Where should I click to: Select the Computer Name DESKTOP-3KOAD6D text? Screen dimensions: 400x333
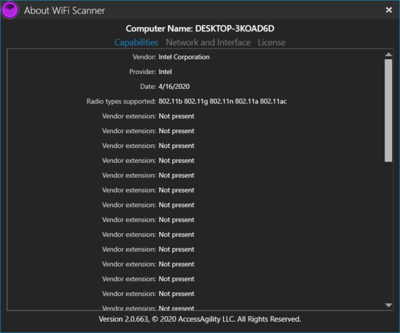200,28
